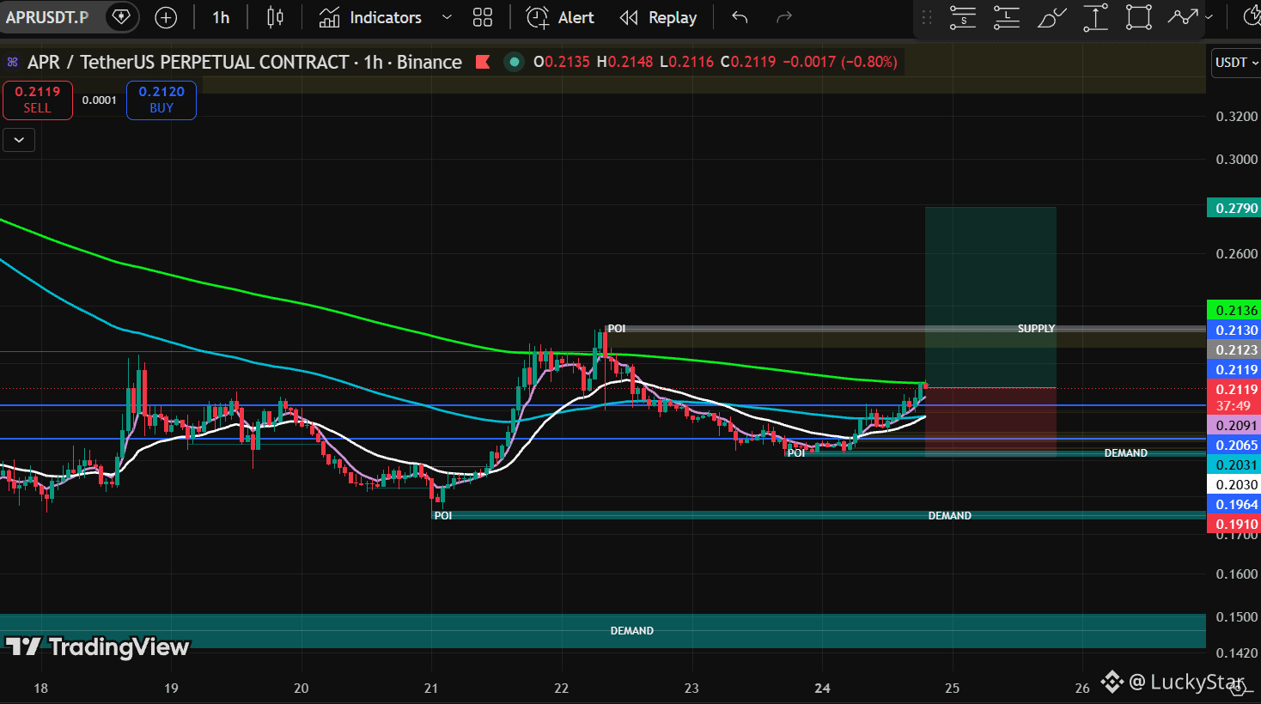Select the green long position target zone

[990, 297]
